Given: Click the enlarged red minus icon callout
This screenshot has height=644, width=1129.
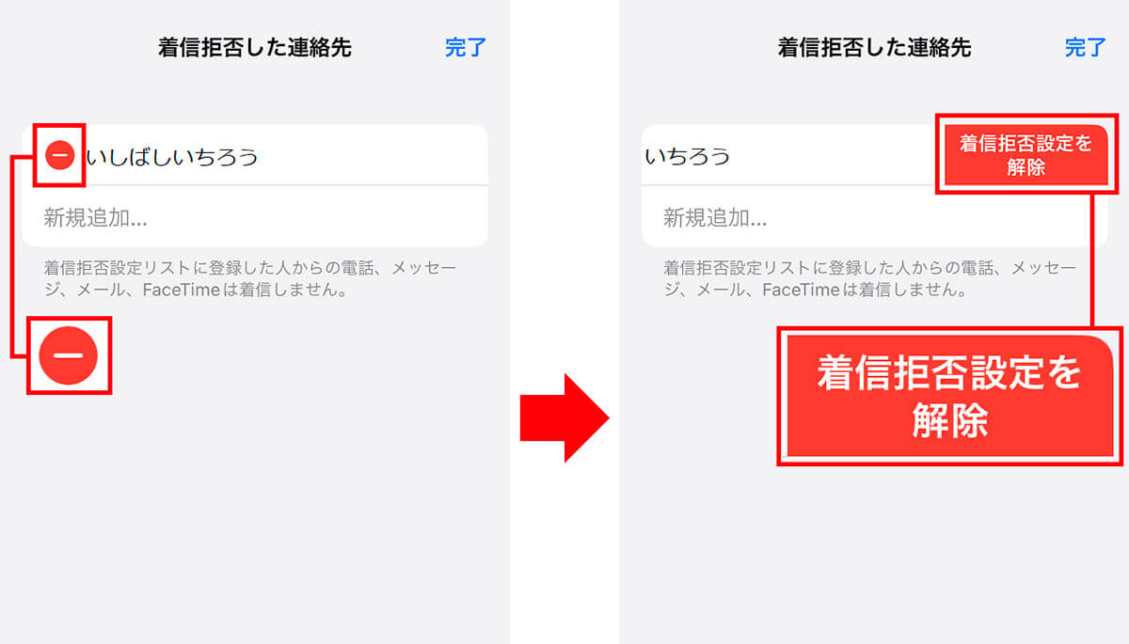Looking at the screenshot, I should tap(69, 355).
